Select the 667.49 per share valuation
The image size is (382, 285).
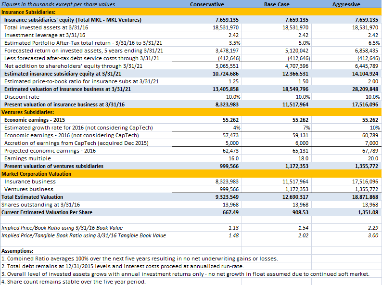tap(231, 212)
